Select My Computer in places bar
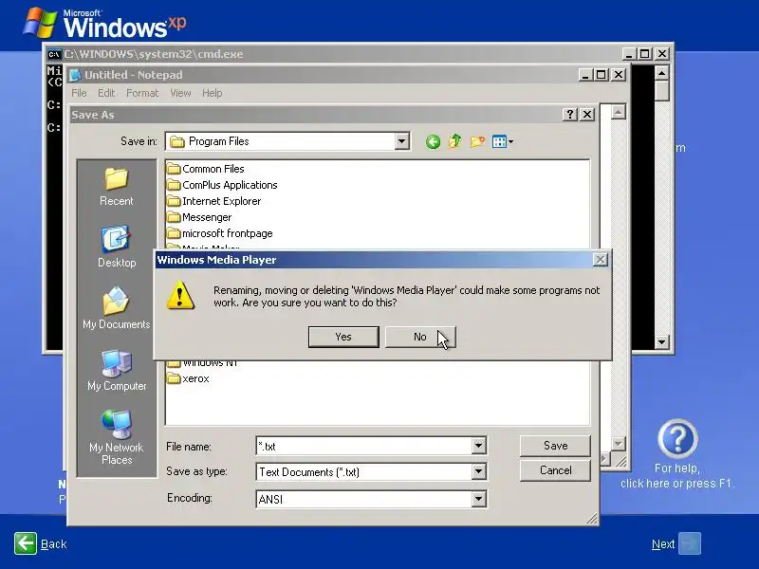 click(117, 371)
